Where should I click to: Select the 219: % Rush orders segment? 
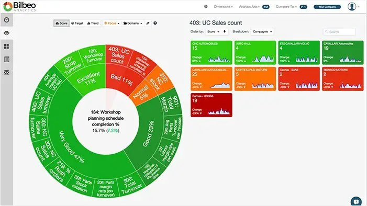60,171
